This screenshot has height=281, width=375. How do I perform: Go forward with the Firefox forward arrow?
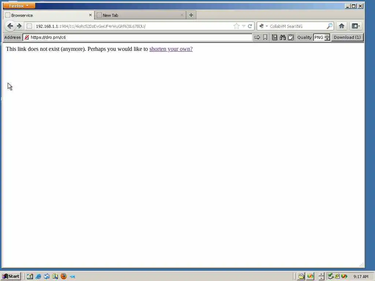[x=19, y=26]
